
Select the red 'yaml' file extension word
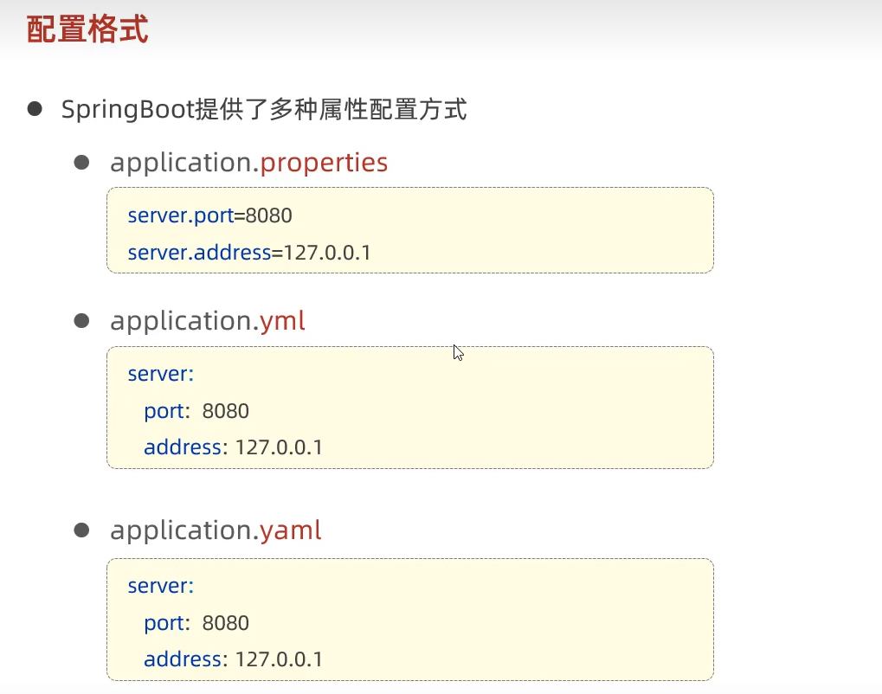(x=290, y=531)
